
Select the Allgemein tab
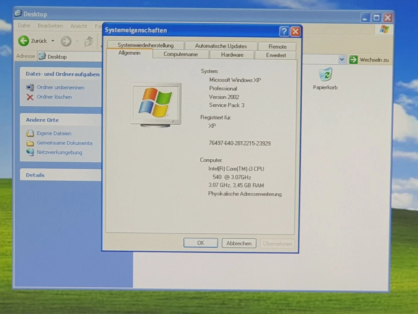pyautogui.click(x=129, y=53)
